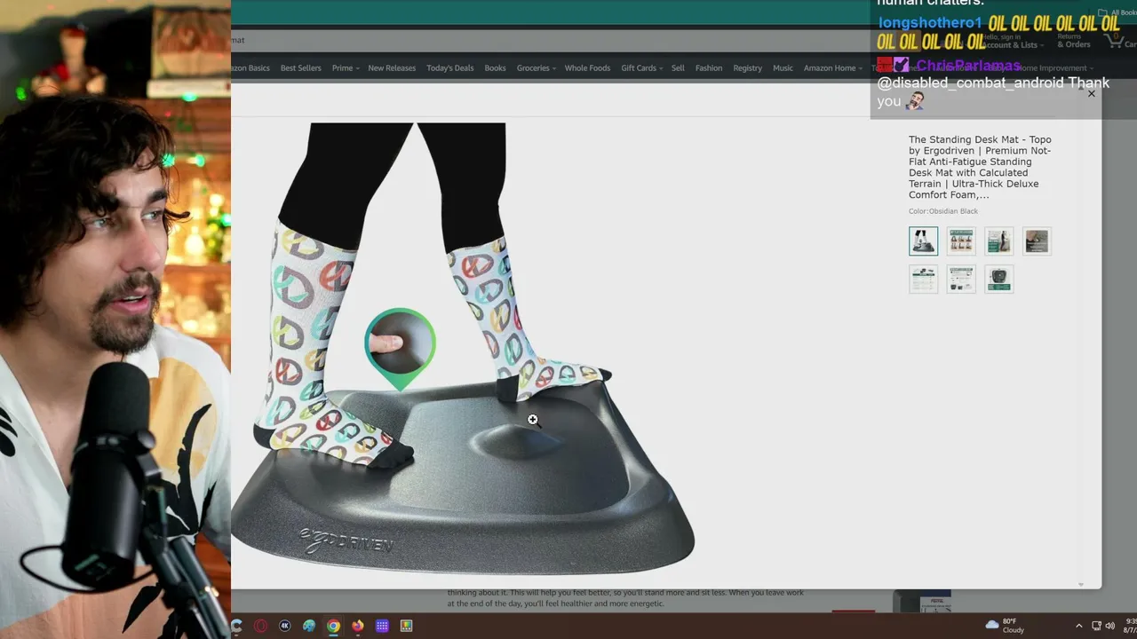Expand the Groceries dropdown
Image resolution: width=1137 pixels, height=639 pixels.
(x=537, y=68)
